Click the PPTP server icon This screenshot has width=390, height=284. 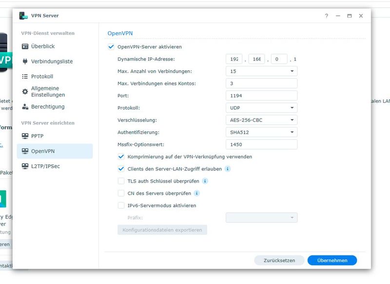[25, 136]
